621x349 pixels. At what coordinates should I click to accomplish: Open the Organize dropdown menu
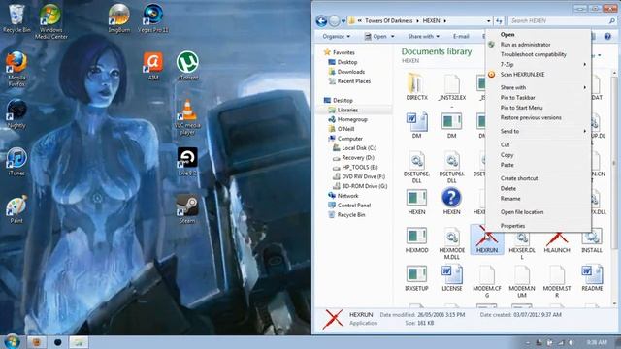tap(336, 36)
